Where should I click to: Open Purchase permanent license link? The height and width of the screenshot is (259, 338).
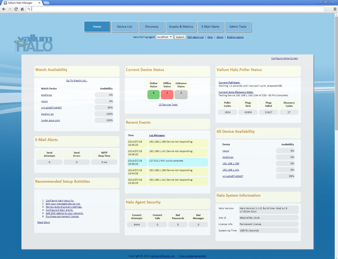coord(62,216)
